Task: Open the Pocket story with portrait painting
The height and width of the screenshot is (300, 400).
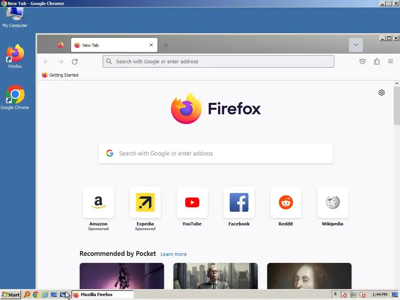Action: point(309,276)
